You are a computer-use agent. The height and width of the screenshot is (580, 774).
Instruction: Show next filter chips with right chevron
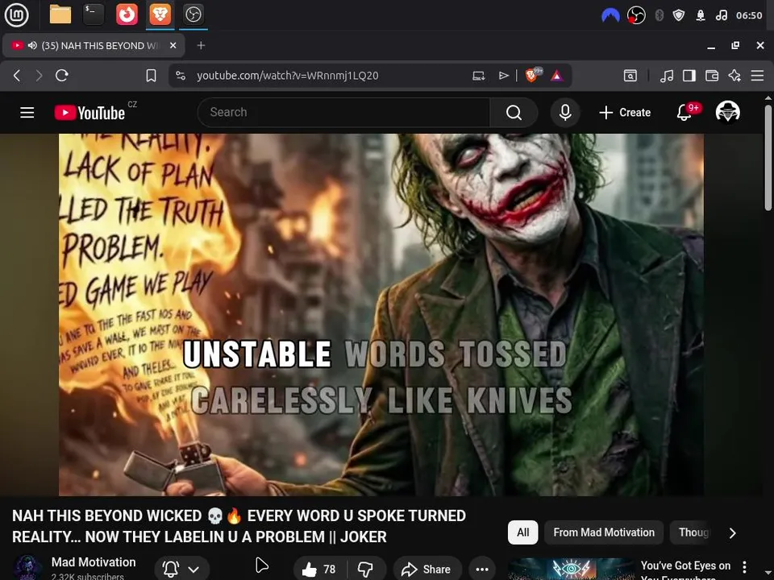[733, 533]
